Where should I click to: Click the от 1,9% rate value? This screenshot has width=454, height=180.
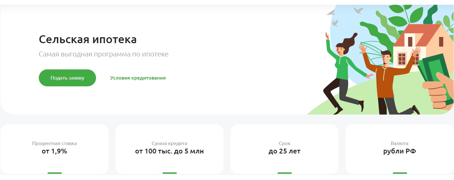tap(54, 152)
